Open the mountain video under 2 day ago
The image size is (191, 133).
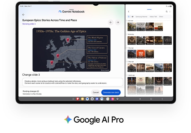point(159,68)
